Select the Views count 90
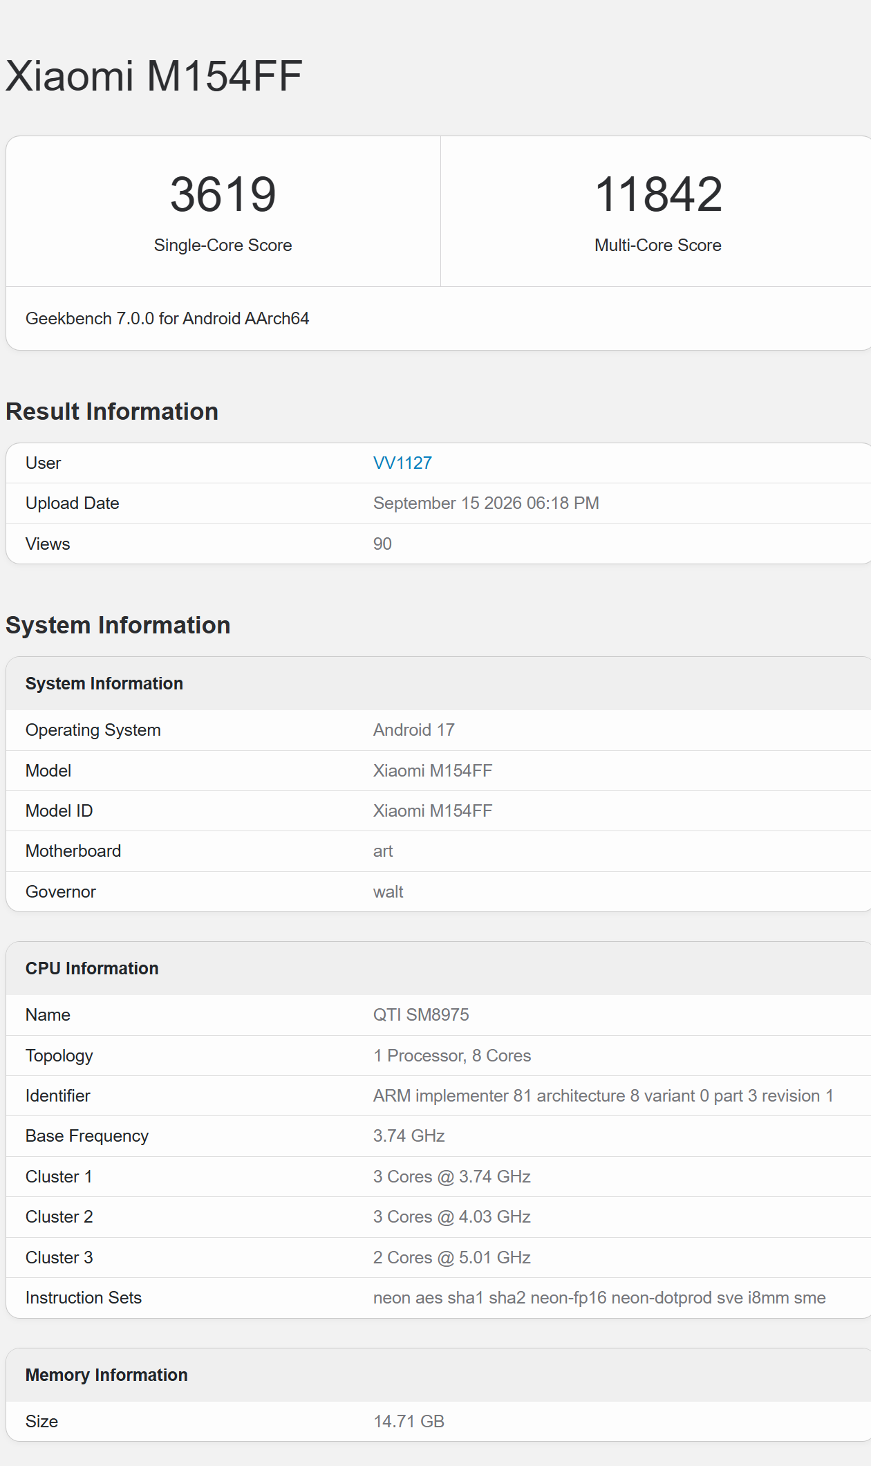Viewport: 871px width, 1466px height. pyautogui.click(x=382, y=544)
